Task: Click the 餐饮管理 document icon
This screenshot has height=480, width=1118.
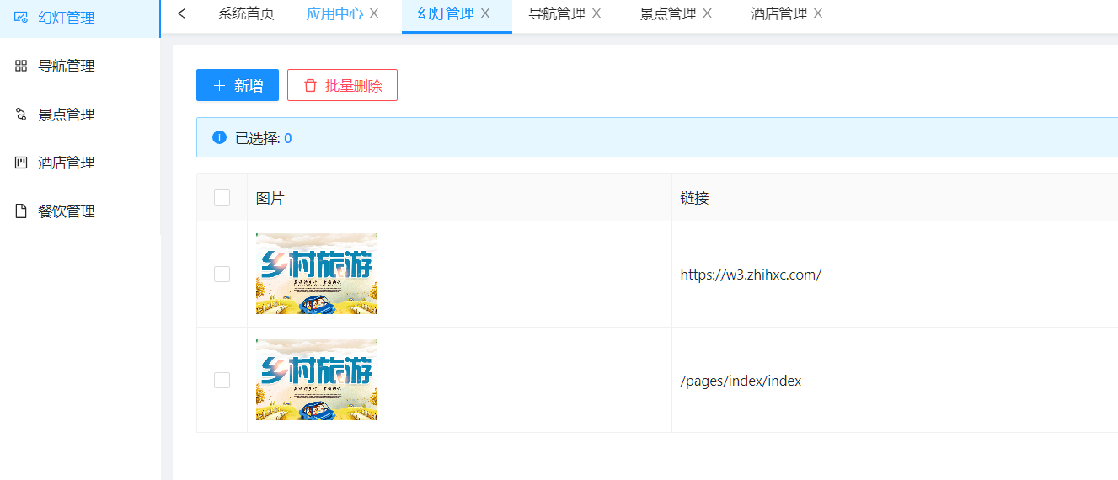Action: [22, 211]
